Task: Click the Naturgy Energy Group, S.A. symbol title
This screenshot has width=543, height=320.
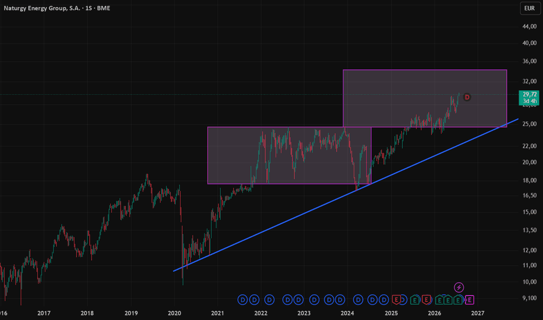Action: coord(43,8)
